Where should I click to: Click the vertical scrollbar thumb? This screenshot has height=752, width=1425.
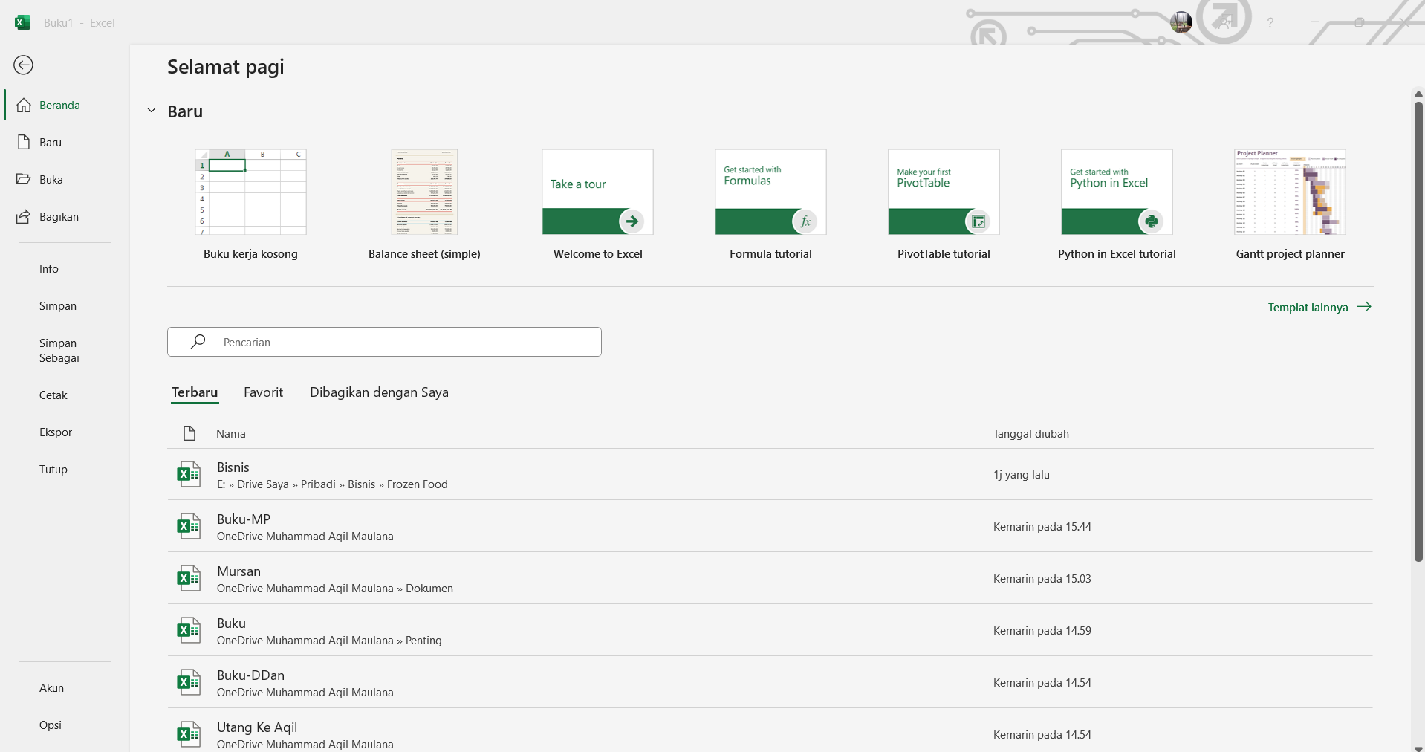[1418, 331]
